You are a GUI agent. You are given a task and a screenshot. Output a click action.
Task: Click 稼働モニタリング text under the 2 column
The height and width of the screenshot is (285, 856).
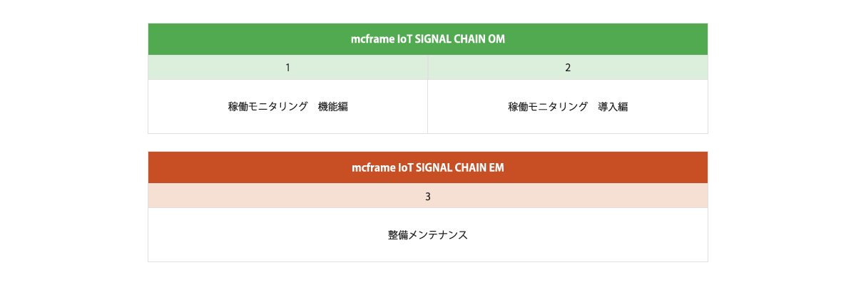point(548,107)
